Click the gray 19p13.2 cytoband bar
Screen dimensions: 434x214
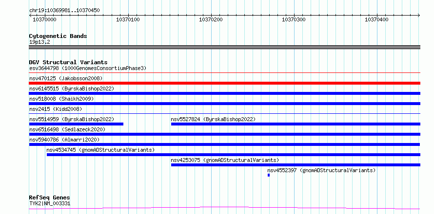pyautogui.click(x=224, y=47)
